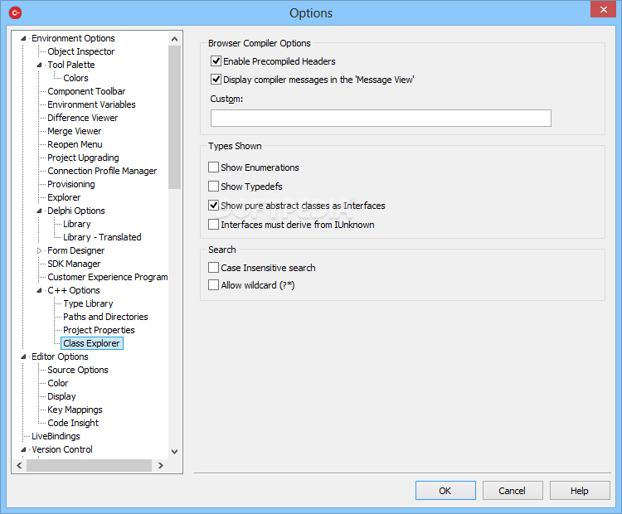Click the tree's vertical scrollbar thumb
Viewport: 622px width, 514px height.
point(174,117)
